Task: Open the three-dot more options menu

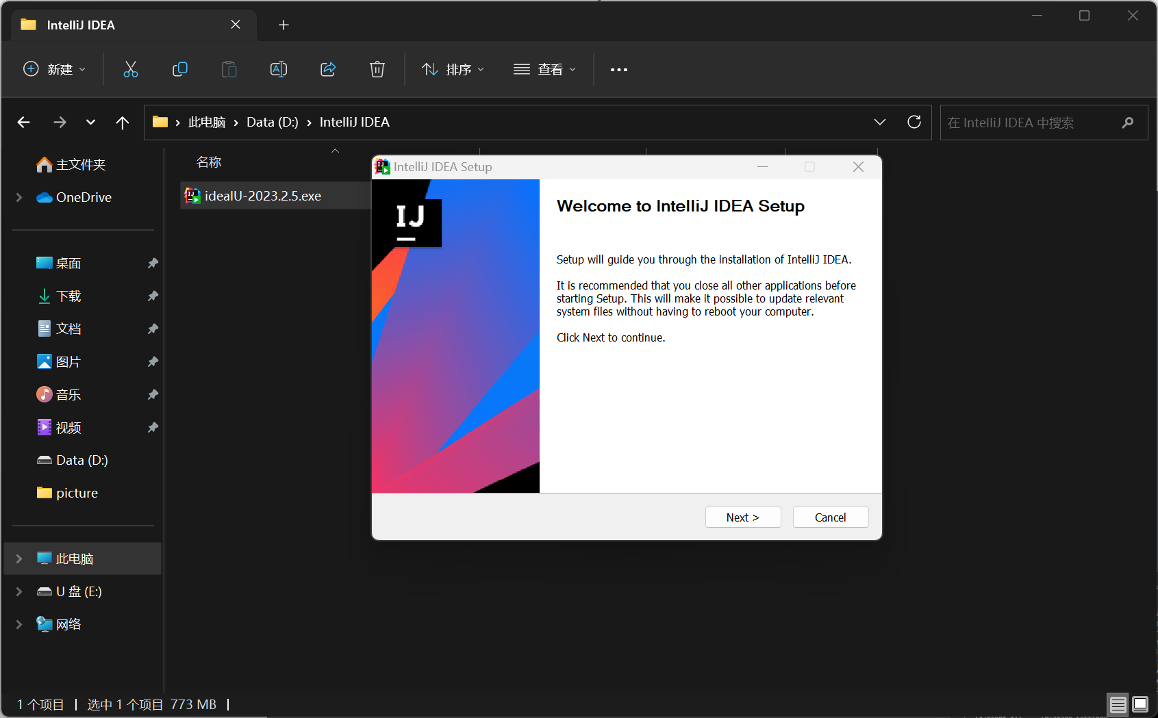Action: [619, 69]
